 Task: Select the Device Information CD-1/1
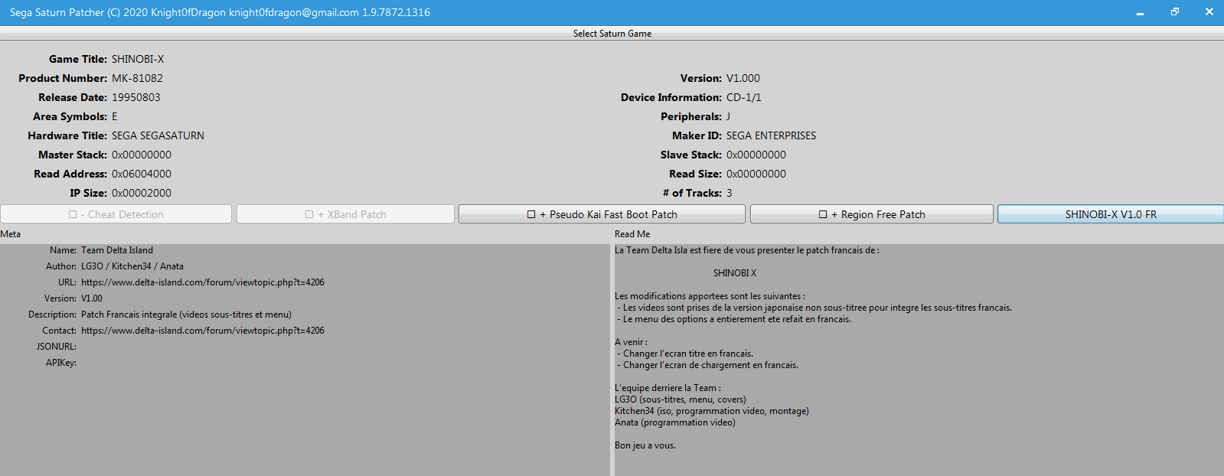tap(744, 97)
